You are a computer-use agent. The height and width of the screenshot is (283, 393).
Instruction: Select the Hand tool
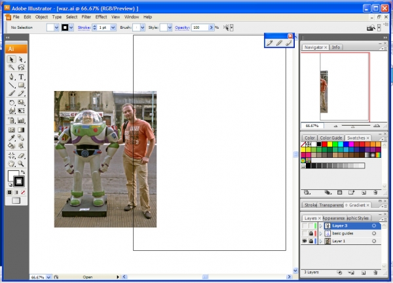(11, 164)
